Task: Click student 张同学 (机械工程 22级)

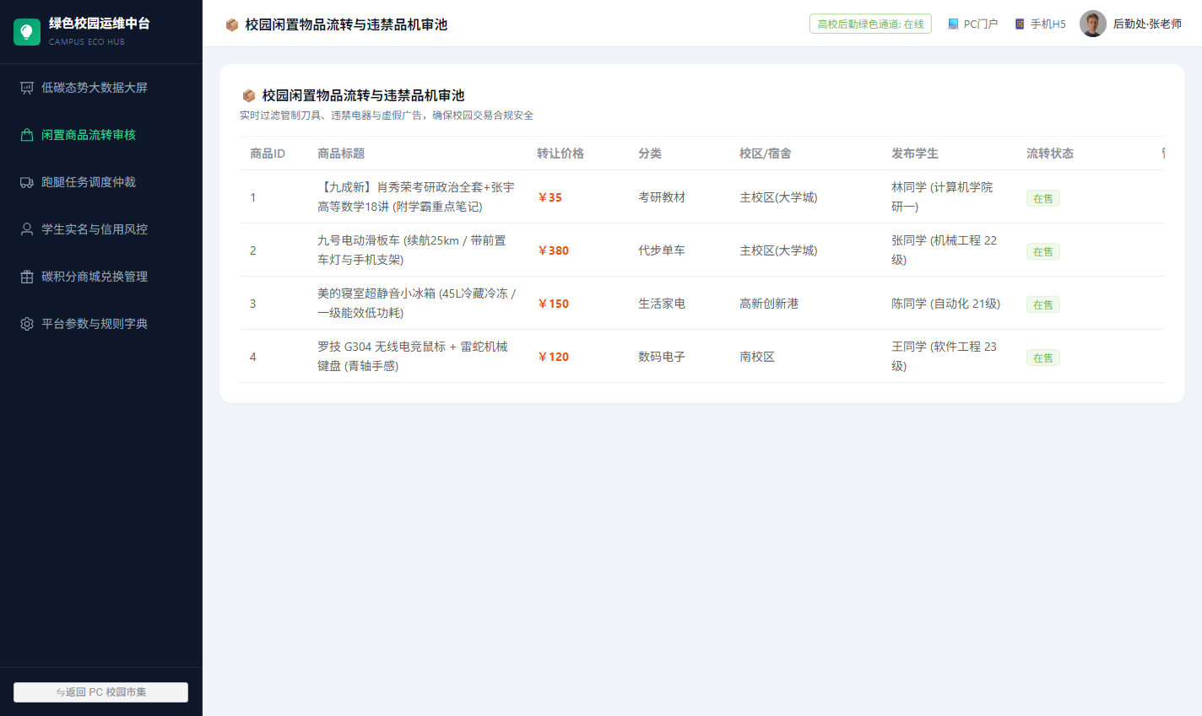Action: tap(945, 250)
